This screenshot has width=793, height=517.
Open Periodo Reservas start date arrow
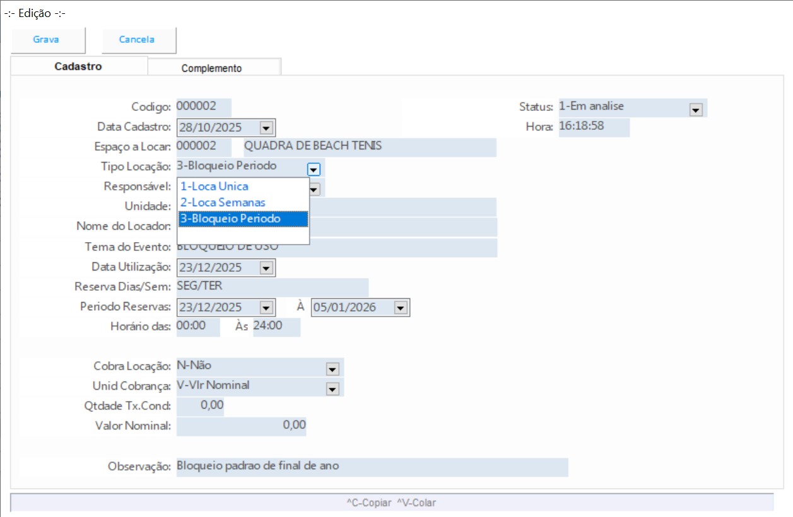(x=266, y=308)
